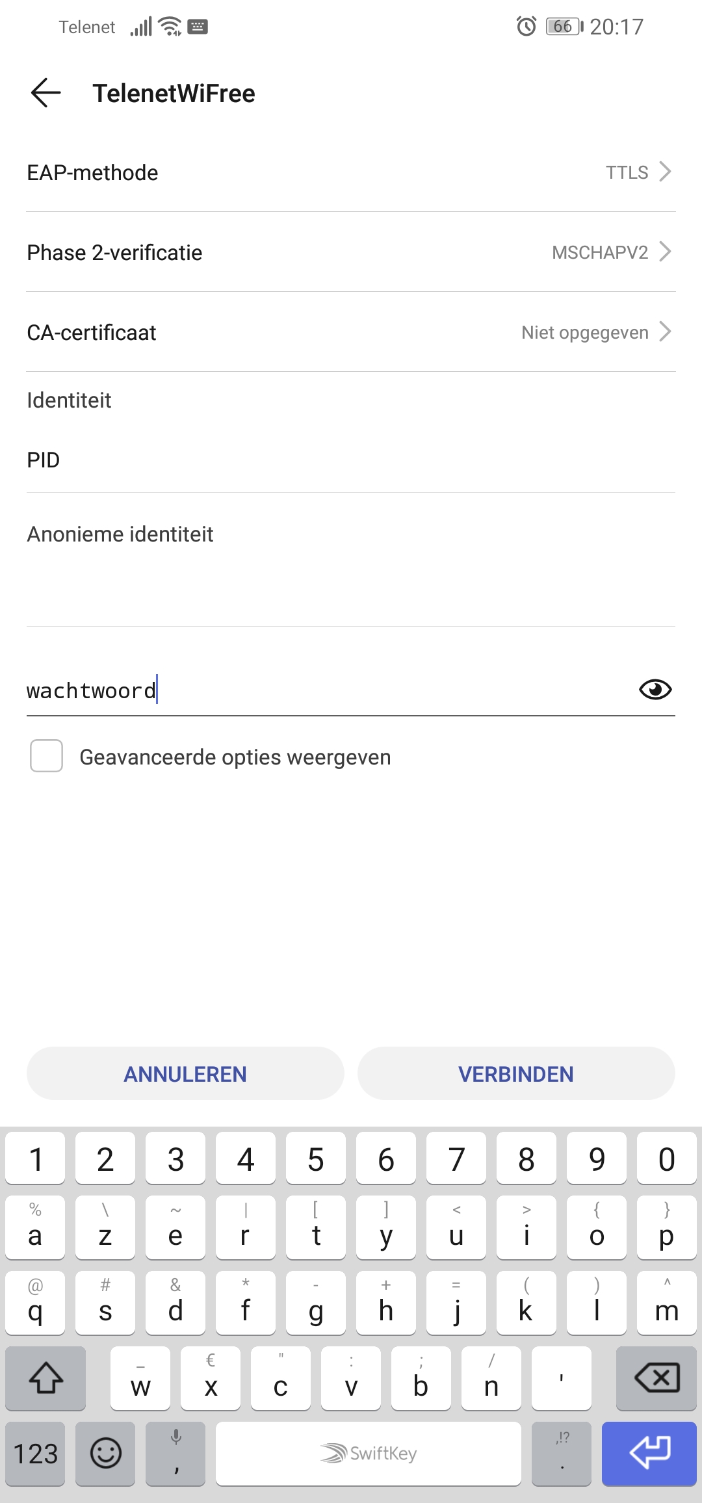Focus the Identiteit input field

pos(351,460)
